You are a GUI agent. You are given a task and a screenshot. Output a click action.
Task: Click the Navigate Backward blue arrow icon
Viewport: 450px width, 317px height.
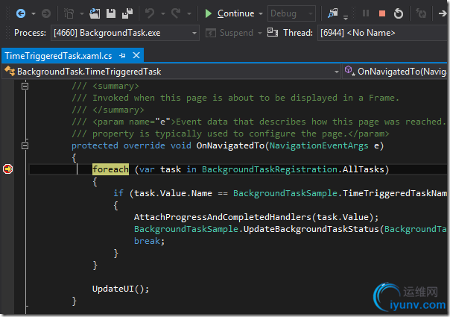[21, 13]
